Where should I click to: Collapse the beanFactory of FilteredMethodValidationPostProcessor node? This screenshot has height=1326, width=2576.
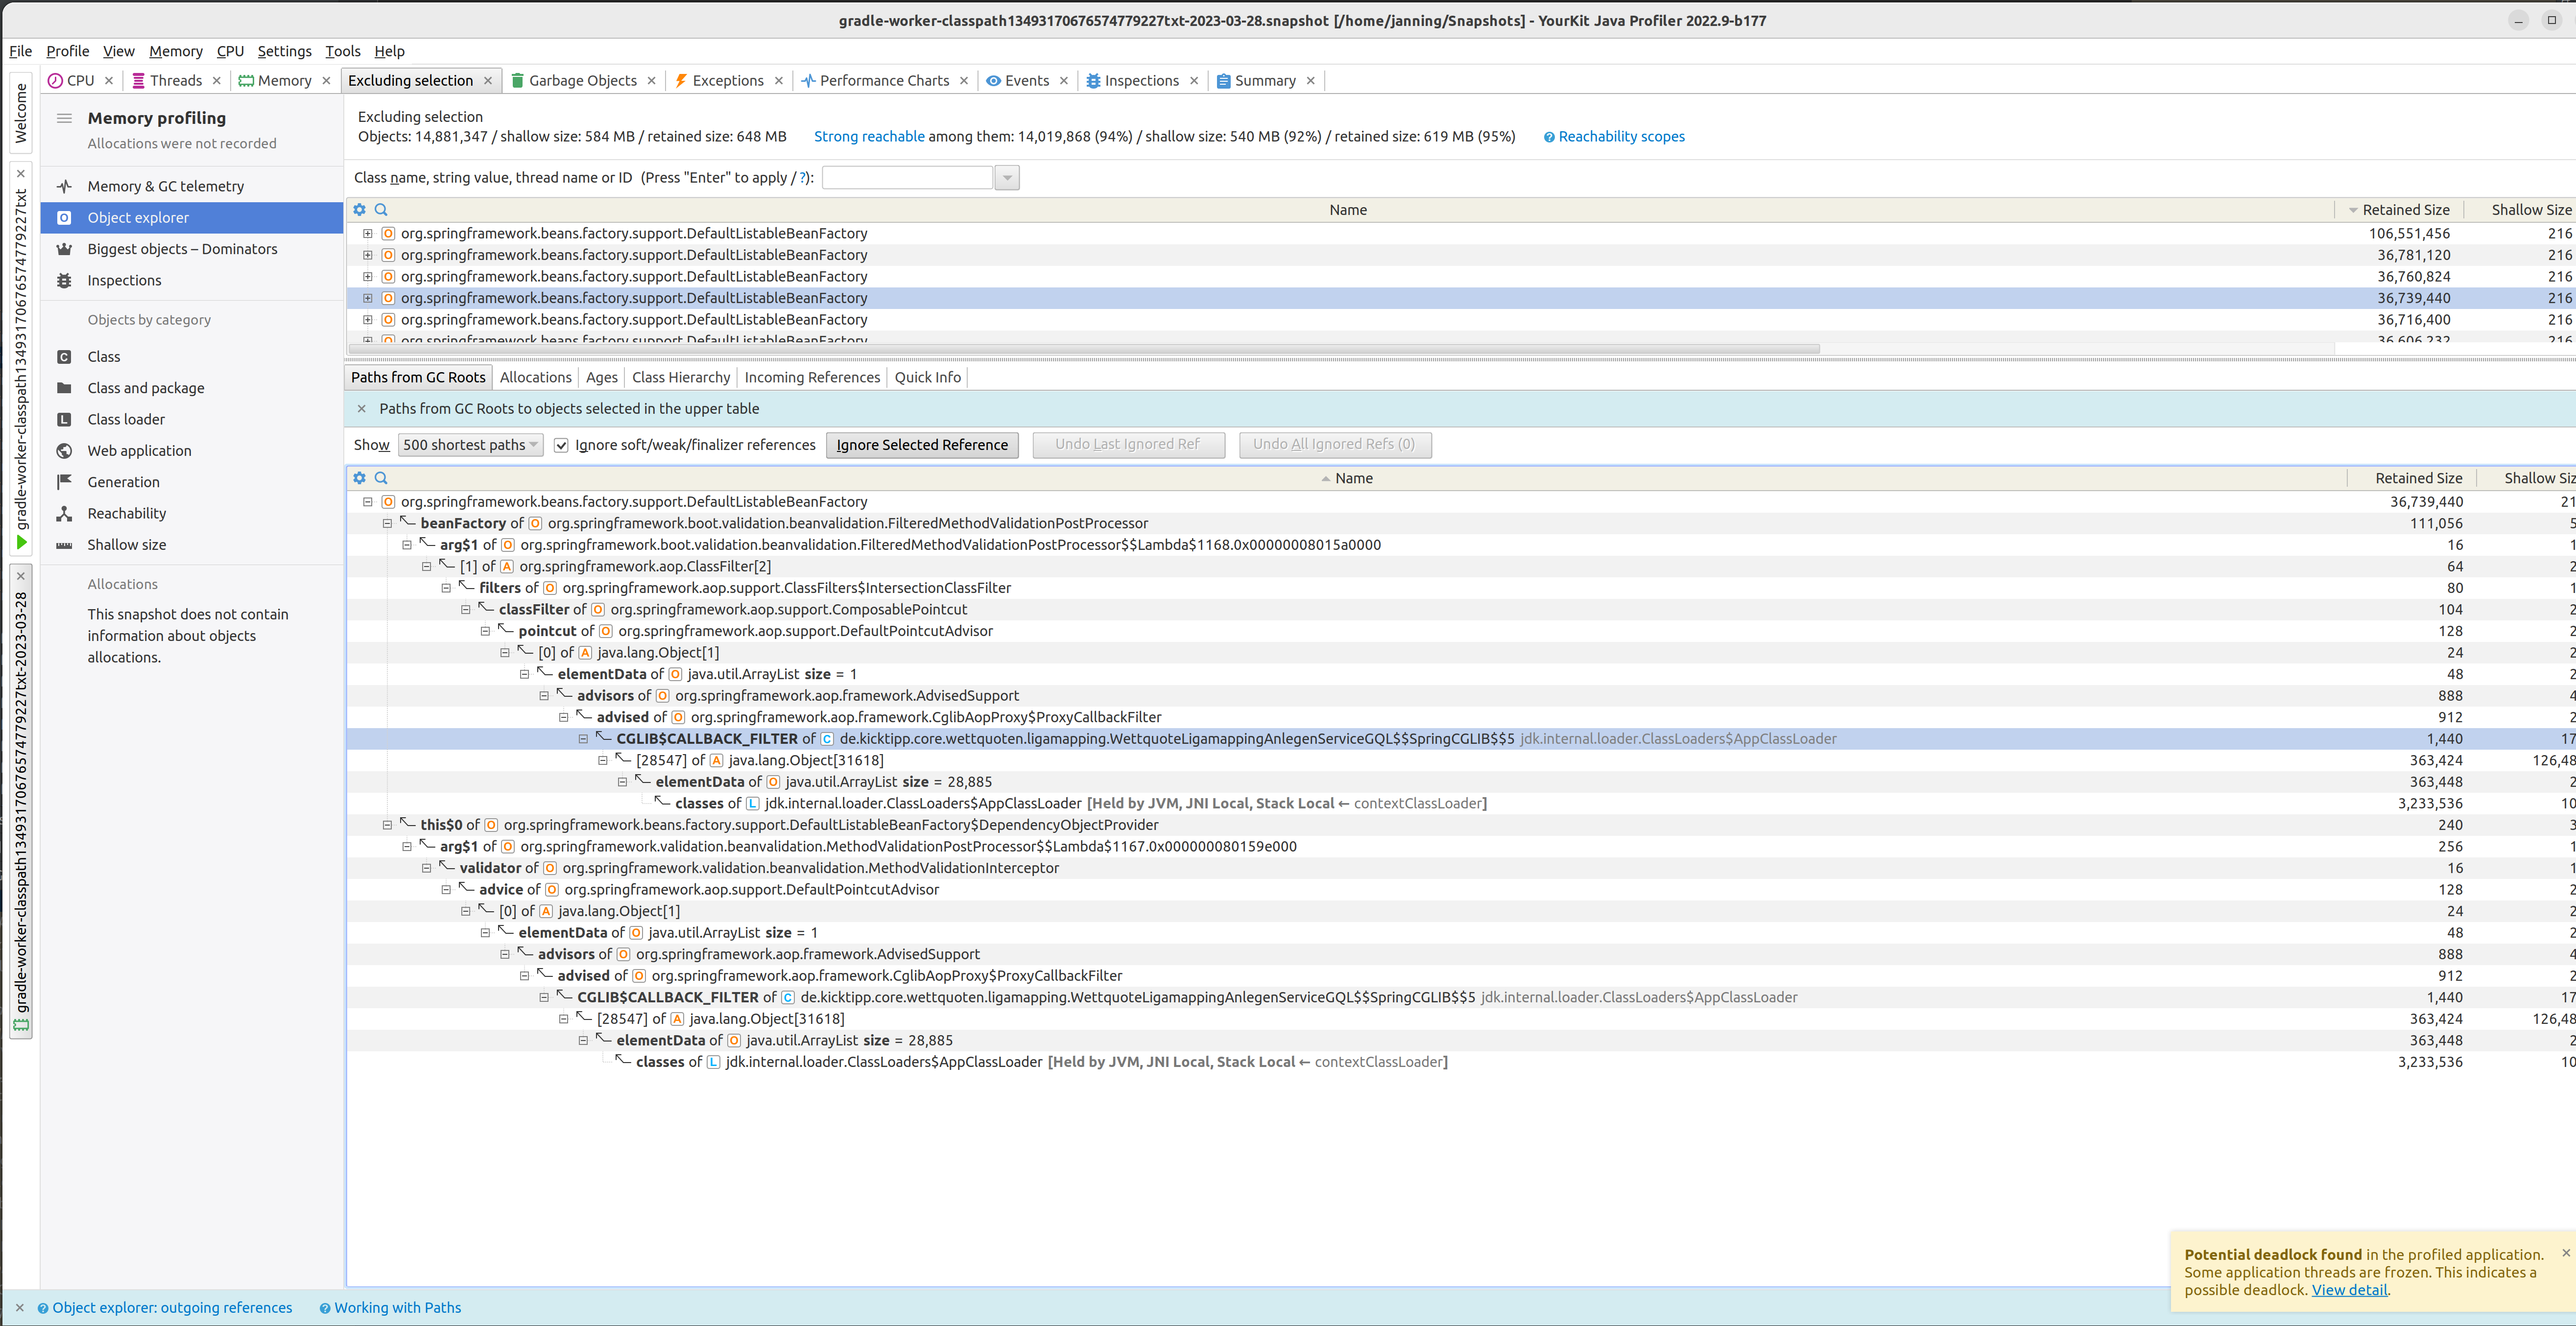[387, 523]
